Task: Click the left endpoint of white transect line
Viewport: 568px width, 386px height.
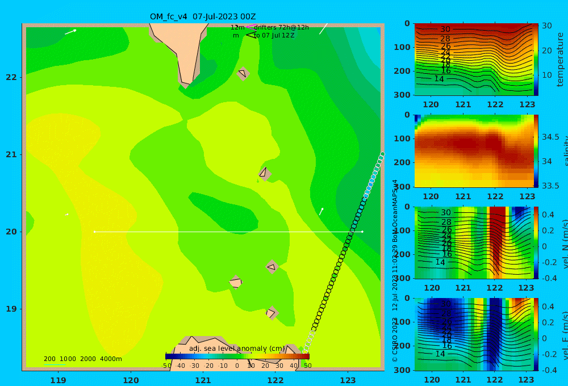Action: coord(94,232)
